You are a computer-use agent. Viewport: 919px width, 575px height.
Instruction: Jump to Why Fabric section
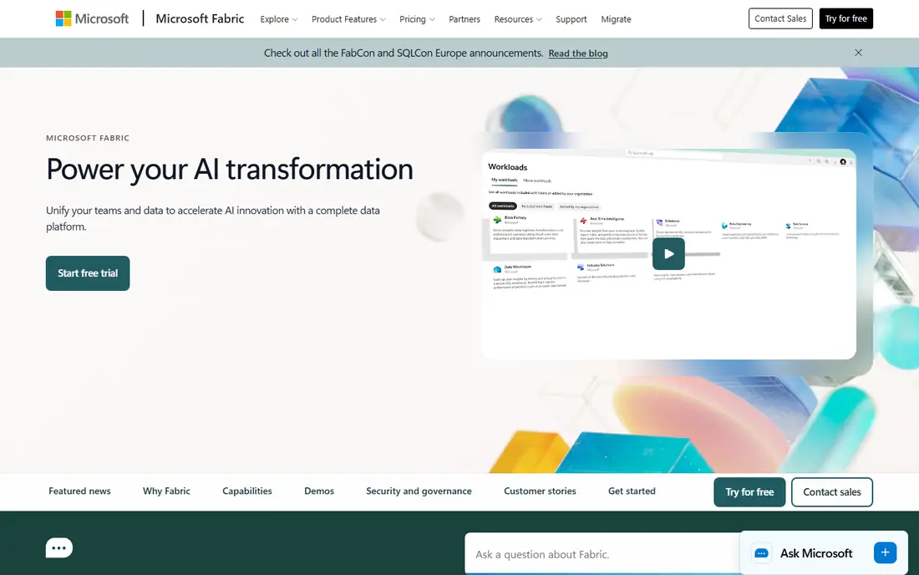pyautogui.click(x=166, y=491)
